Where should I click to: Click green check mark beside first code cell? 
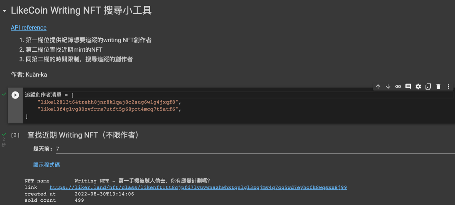click(4, 94)
